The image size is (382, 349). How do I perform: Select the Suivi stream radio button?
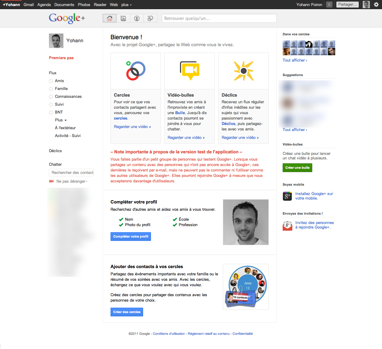tap(51, 104)
